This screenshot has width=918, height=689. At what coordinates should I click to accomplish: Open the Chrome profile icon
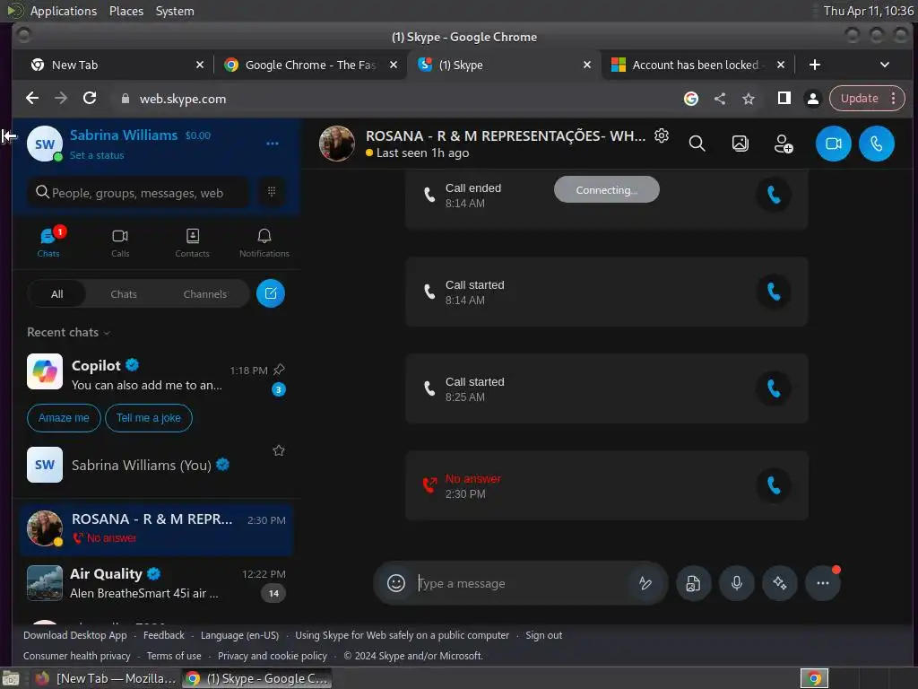[812, 99]
